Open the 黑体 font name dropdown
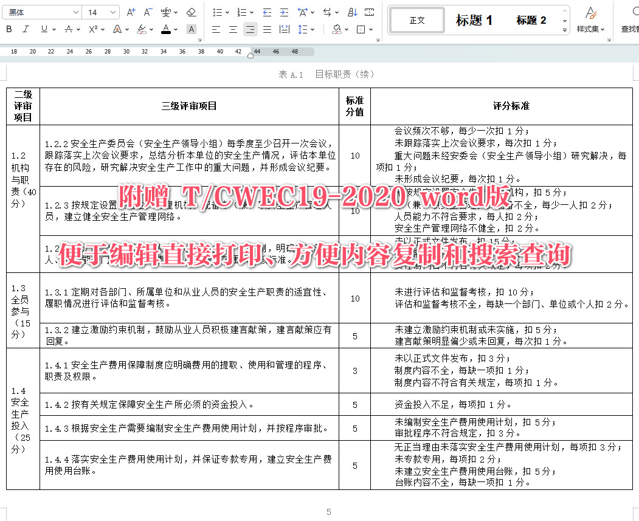 tap(40, 12)
